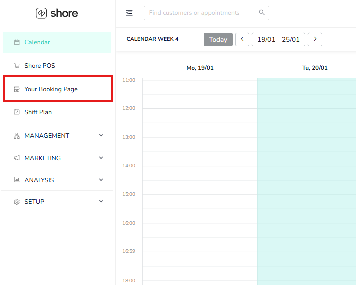
Task: Expand the SETUP section chevron
Action: (101, 202)
